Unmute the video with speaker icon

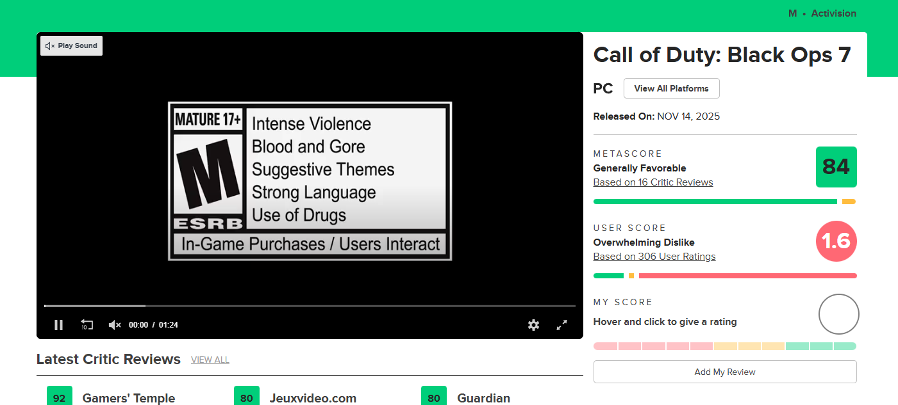point(115,325)
